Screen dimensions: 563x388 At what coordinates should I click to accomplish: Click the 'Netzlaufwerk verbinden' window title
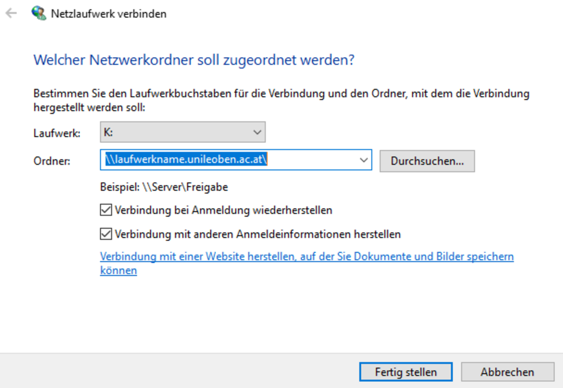(x=109, y=14)
